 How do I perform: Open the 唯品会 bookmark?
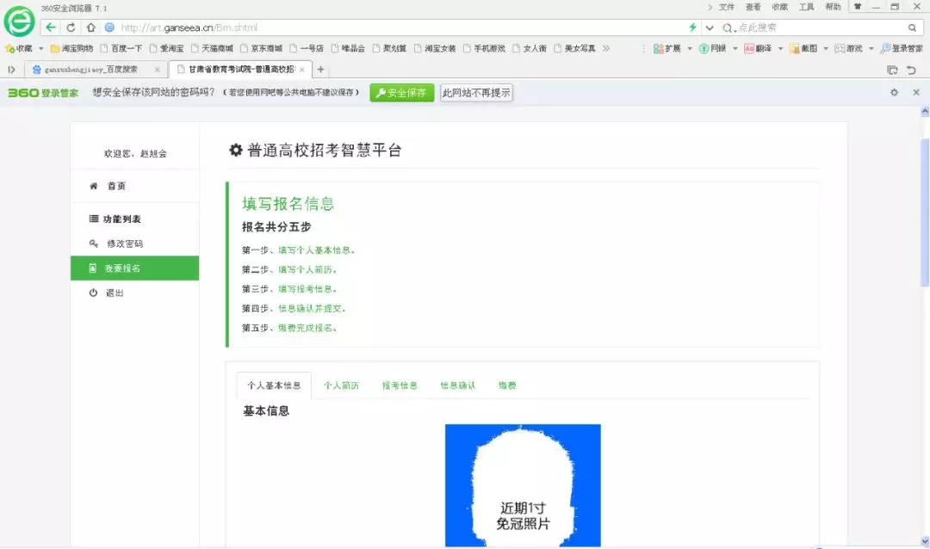coord(348,48)
